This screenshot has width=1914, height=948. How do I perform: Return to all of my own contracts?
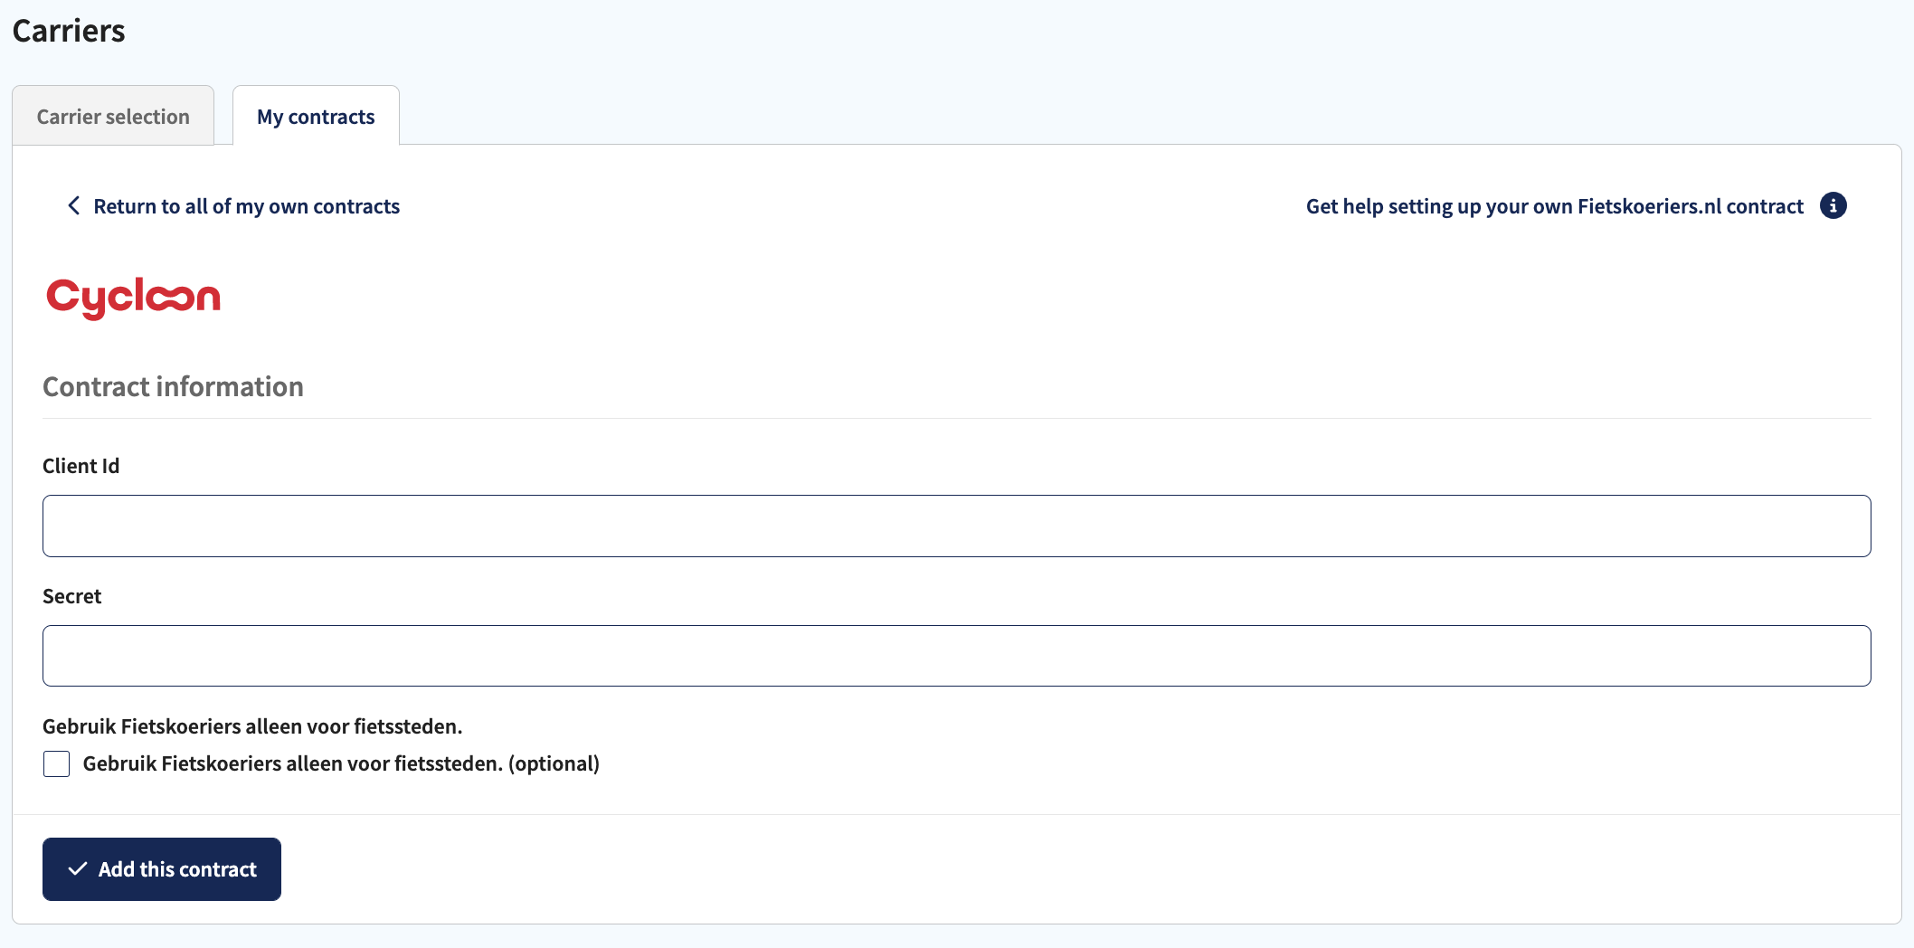click(x=246, y=206)
